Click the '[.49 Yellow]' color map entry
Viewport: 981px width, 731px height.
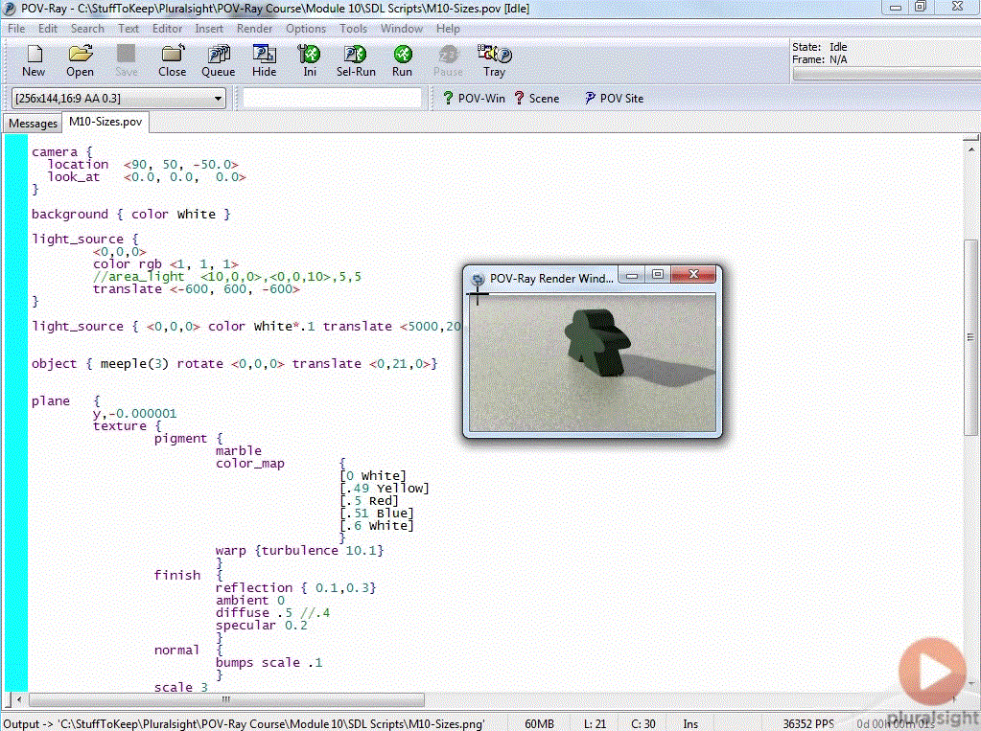[385, 489]
